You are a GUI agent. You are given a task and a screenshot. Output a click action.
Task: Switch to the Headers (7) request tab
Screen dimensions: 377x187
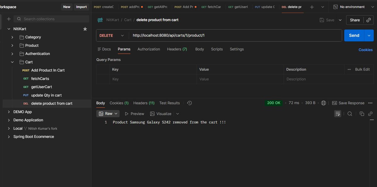[177, 49]
